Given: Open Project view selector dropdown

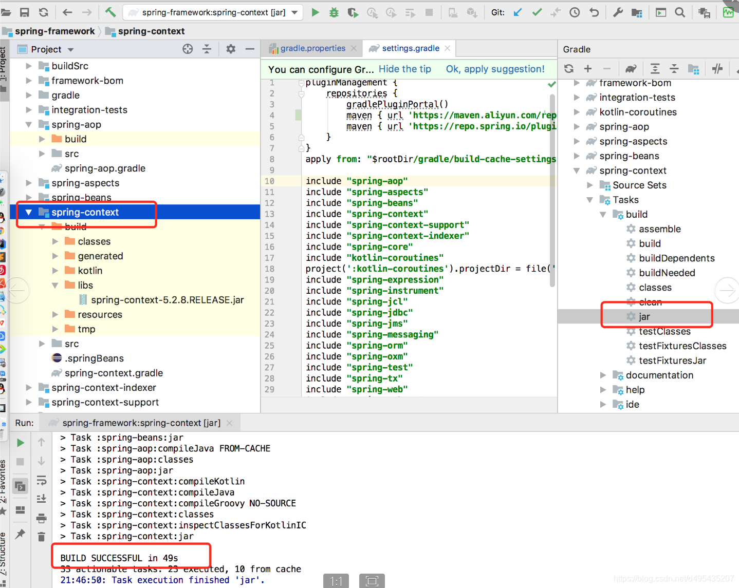Looking at the screenshot, I should [71, 50].
